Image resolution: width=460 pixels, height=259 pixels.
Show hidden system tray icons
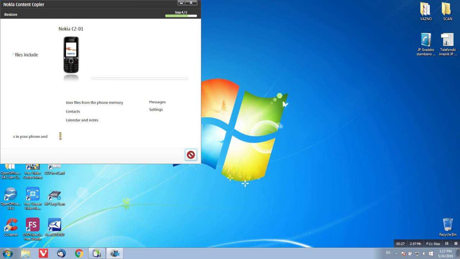point(396,253)
